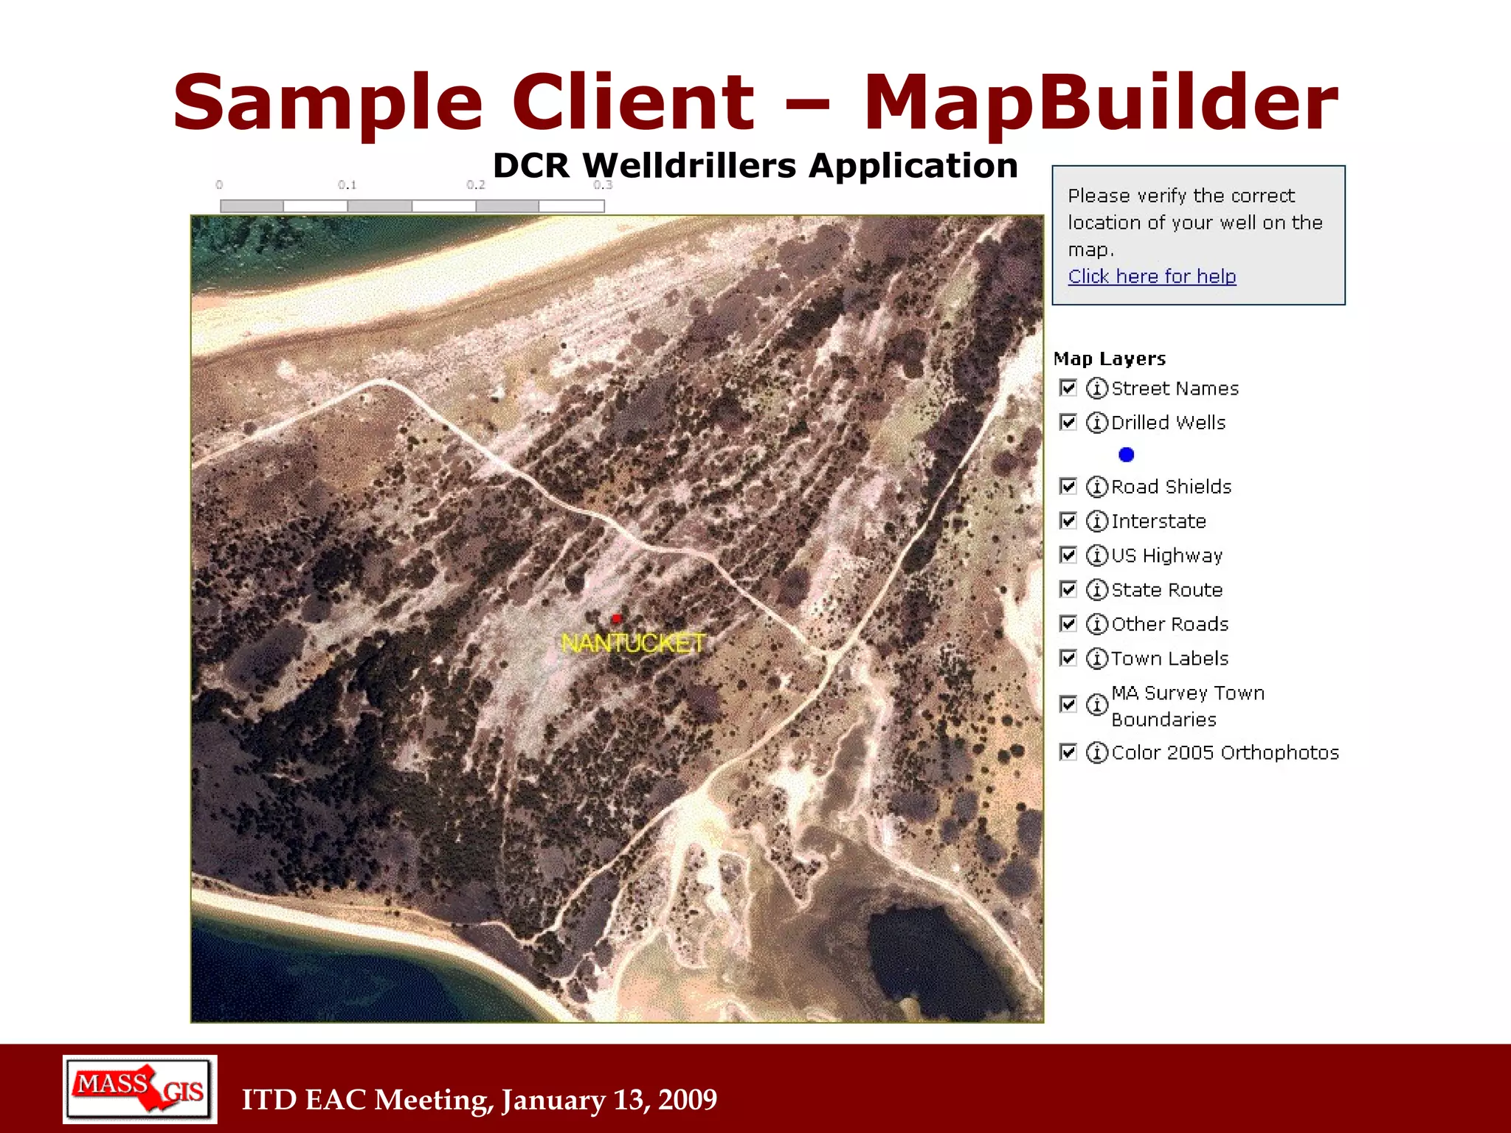Hide the Other Roads layer checkbox
The image size is (1511, 1133).
[x=1068, y=624]
